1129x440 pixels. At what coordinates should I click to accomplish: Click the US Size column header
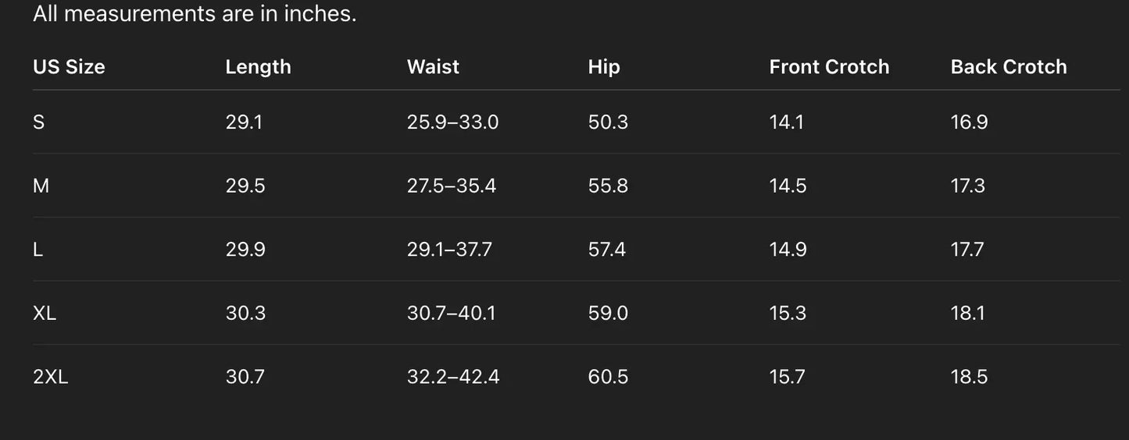click(x=69, y=67)
